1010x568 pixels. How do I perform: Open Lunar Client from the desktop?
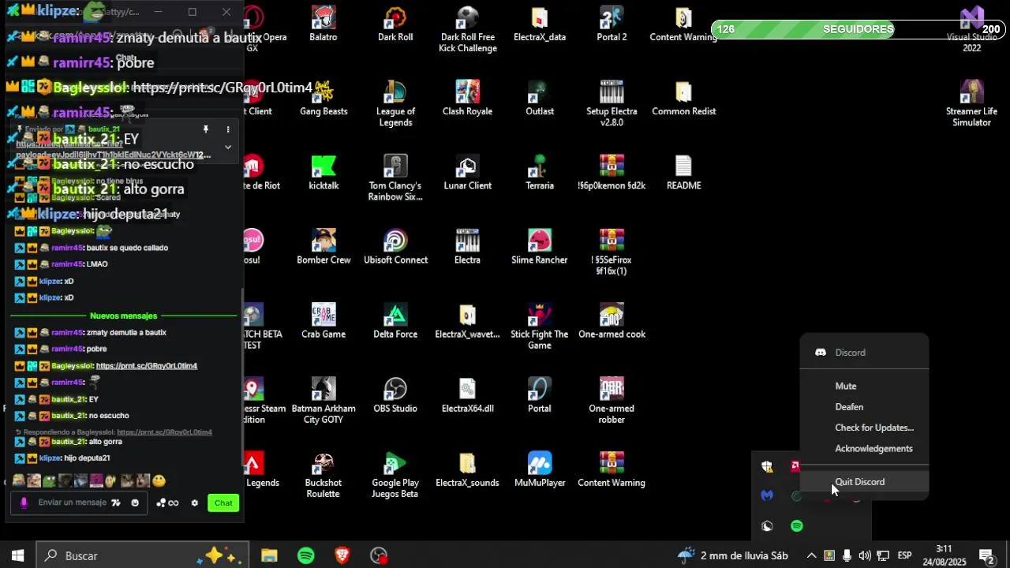(x=467, y=173)
